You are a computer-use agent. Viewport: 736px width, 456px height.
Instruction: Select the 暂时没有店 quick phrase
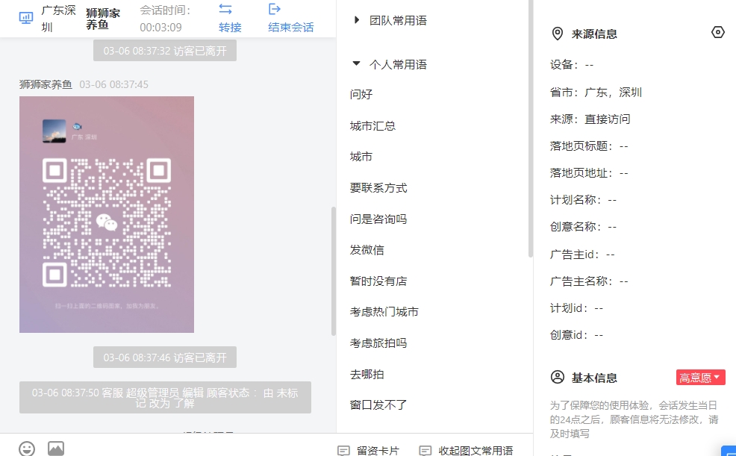378,281
